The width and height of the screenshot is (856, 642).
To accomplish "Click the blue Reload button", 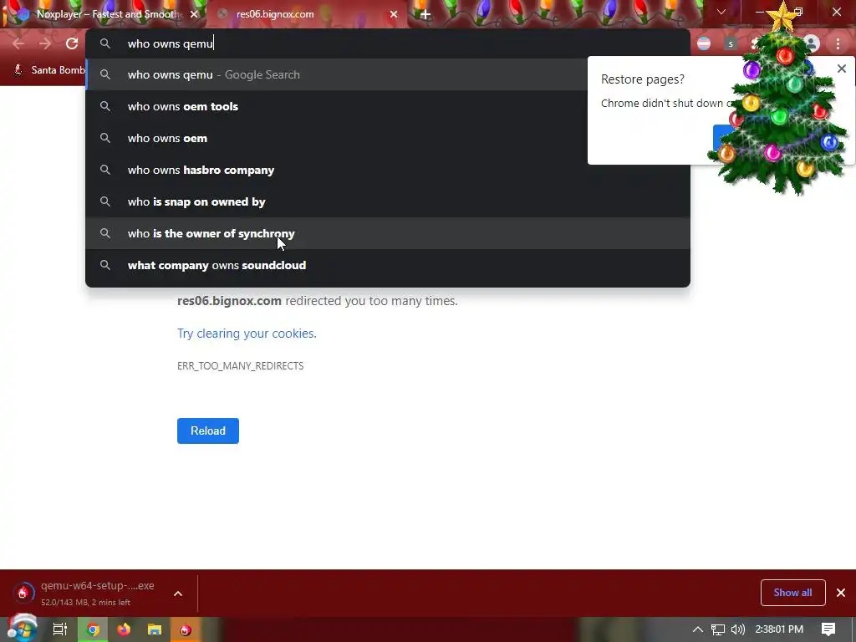I will click(x=208, y=431).
